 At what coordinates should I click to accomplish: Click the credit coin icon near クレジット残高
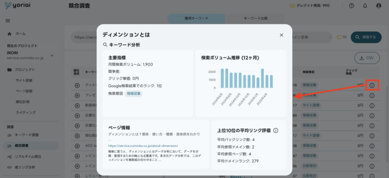[x=293, y=5]
